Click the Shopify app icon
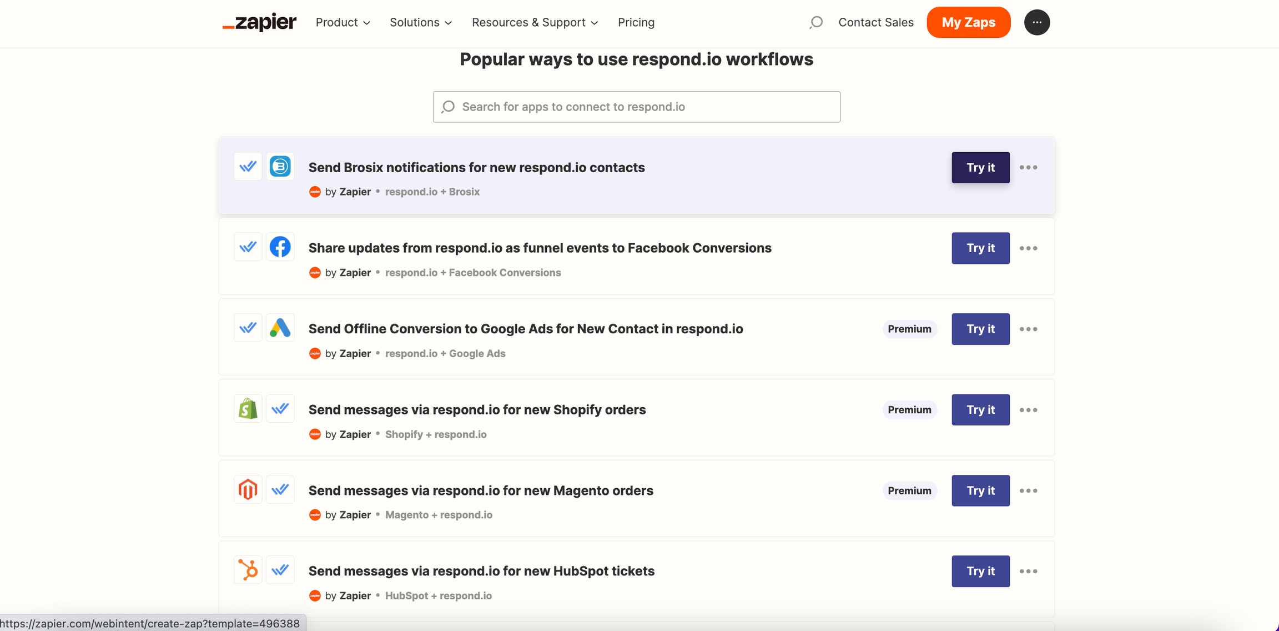Screen dimensions: 1279x631 coord(248,409)
